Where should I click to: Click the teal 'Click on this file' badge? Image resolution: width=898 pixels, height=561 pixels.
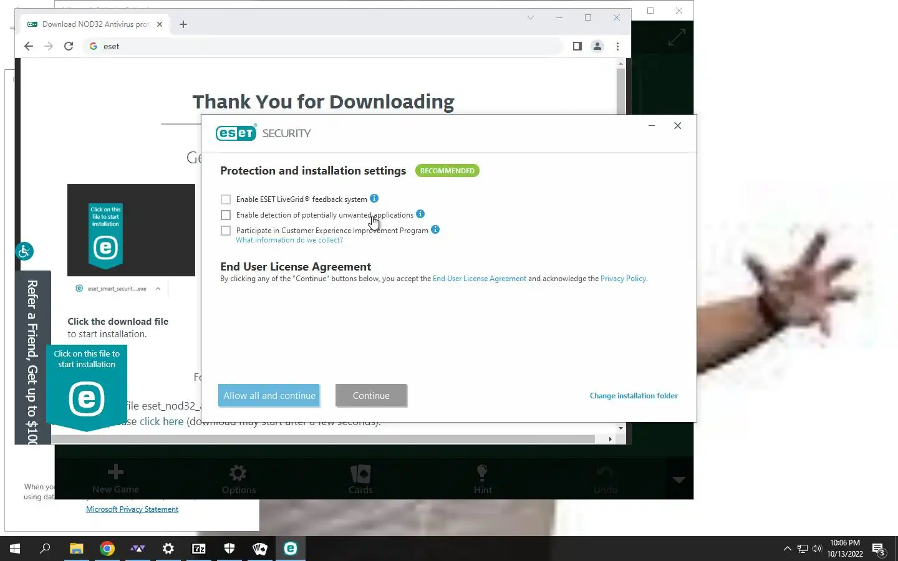(x=87, y=388)
